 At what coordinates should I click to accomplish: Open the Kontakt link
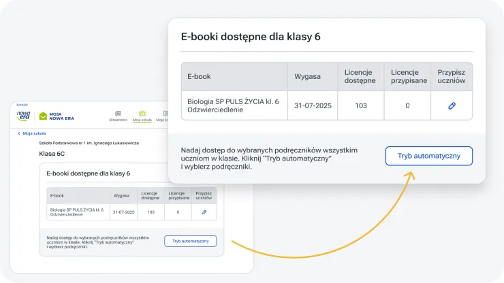[x=22, y=105]
